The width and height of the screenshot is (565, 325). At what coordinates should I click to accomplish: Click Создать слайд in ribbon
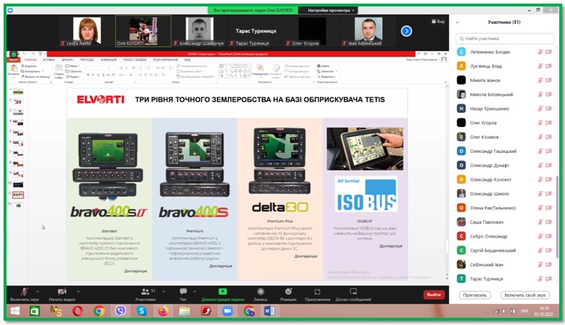point(59,71)
